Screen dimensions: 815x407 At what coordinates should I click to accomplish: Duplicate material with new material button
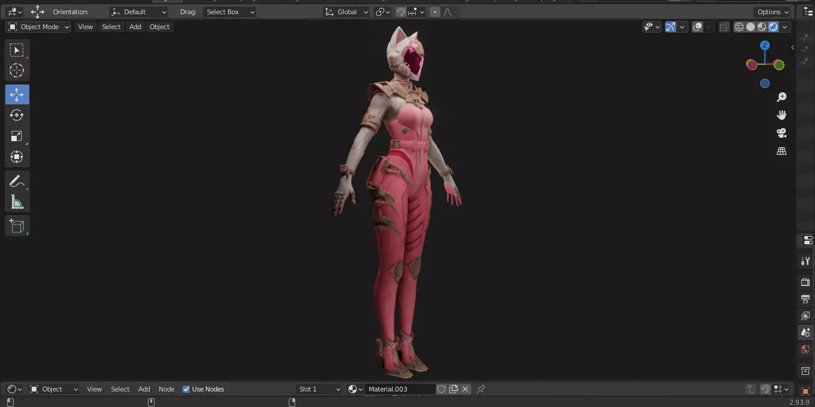pos(453,389)
